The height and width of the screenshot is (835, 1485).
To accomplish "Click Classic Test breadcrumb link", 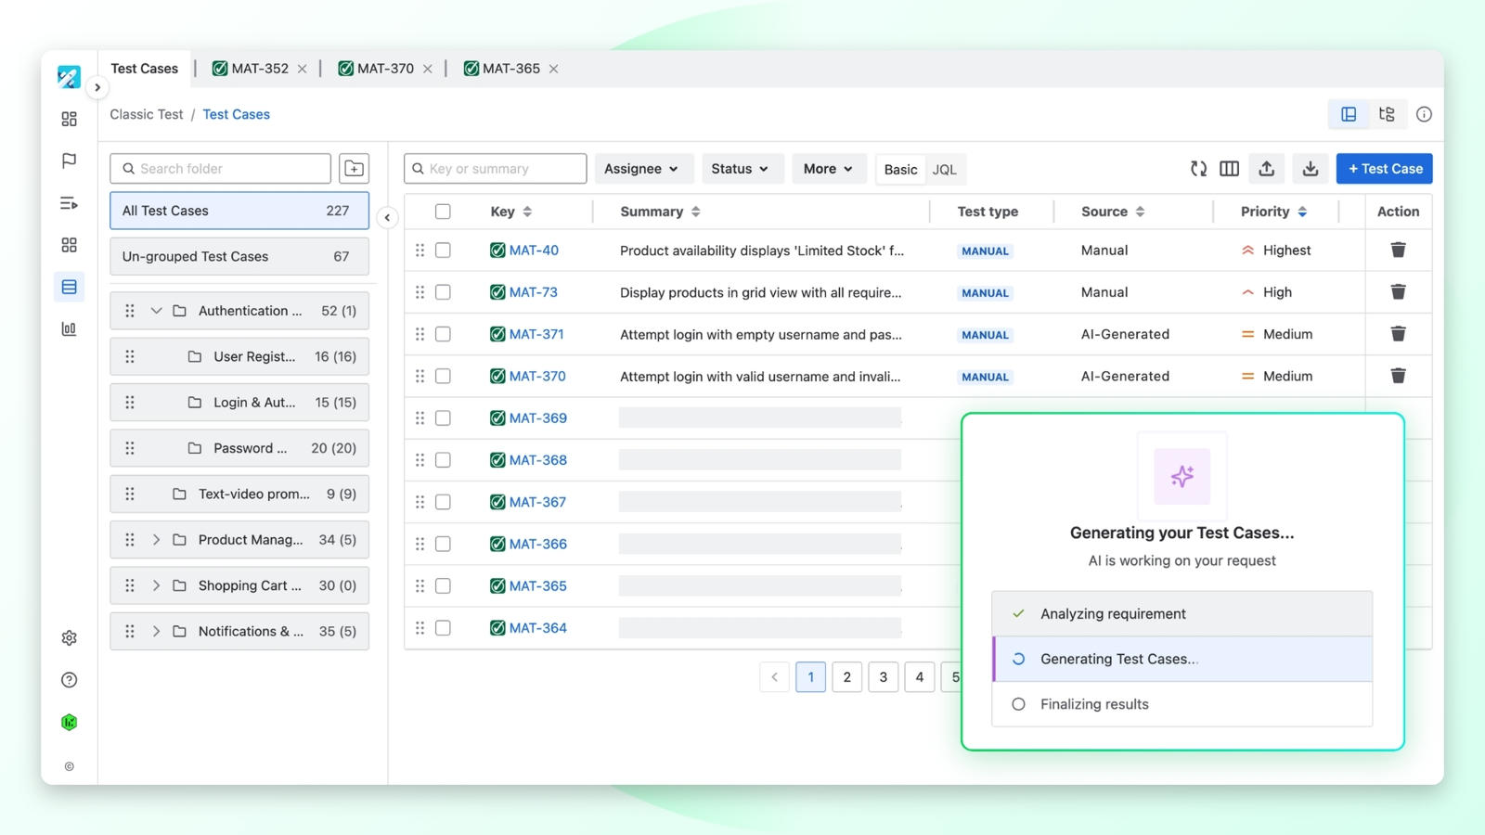I will click(x=147, y=114).
